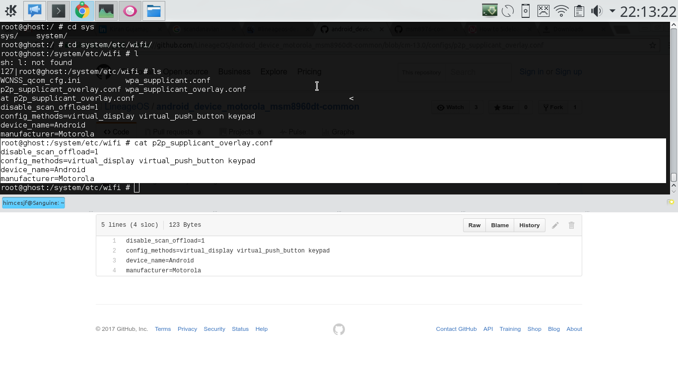678x381 pixels.
Task: Click the Blame button
Action: [500, 225]
